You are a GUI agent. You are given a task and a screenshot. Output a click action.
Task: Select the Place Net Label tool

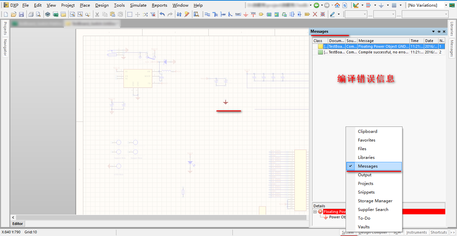[x=238, y=14]
